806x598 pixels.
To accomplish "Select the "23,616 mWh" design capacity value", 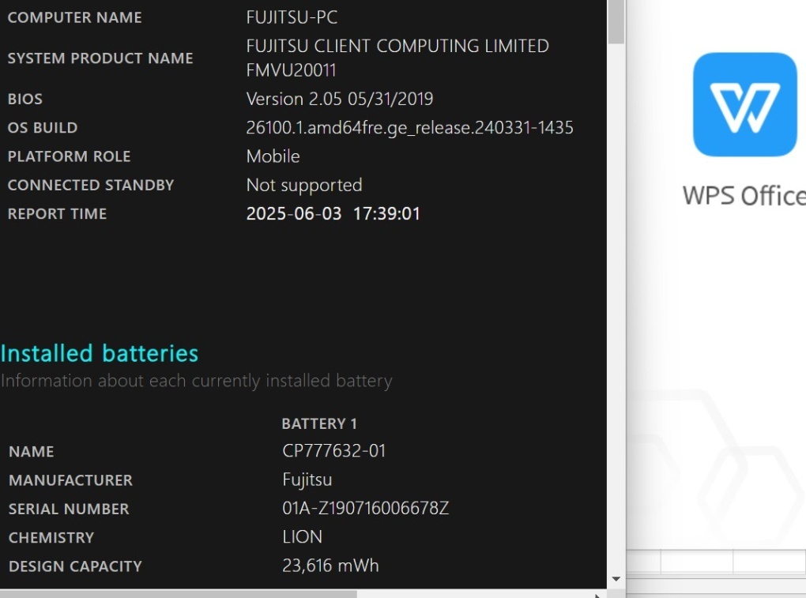I will click(330, 566).
